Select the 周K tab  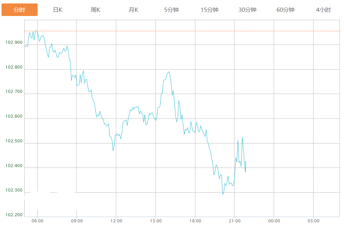coord(95,10)
